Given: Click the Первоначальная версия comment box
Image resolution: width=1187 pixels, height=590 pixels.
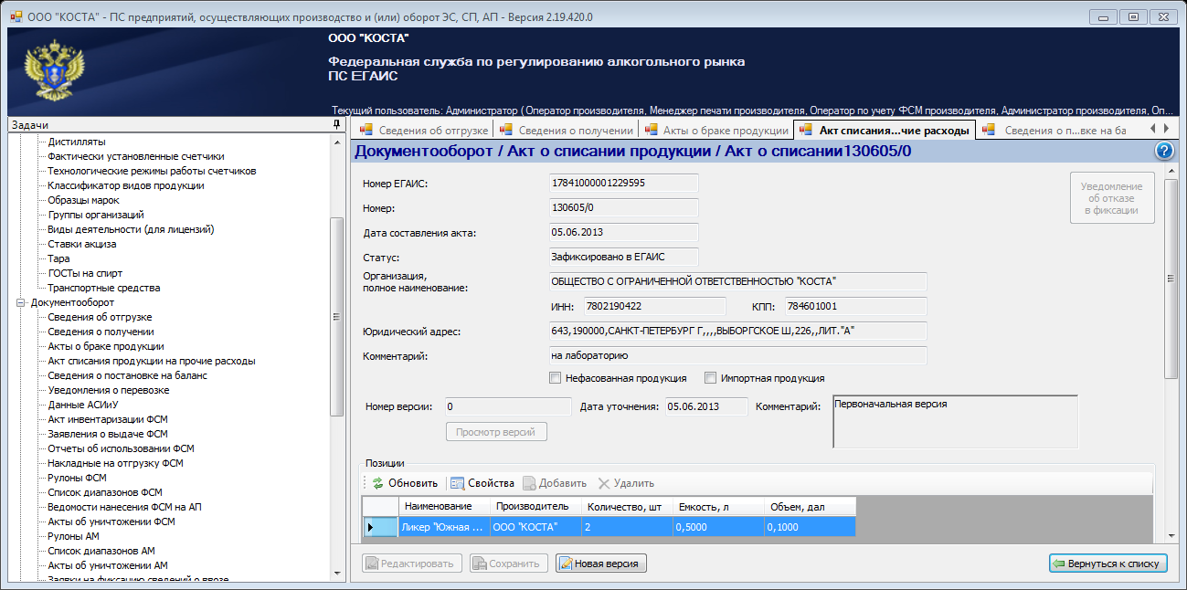Looking at the screenshot, I should pyautogui.click(x=955, y=421).
